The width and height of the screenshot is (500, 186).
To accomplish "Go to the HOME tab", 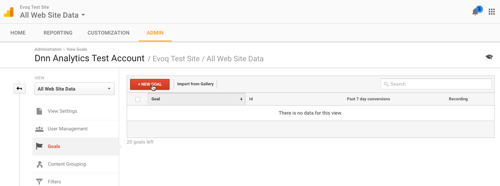I will click(x=18, y=33).
